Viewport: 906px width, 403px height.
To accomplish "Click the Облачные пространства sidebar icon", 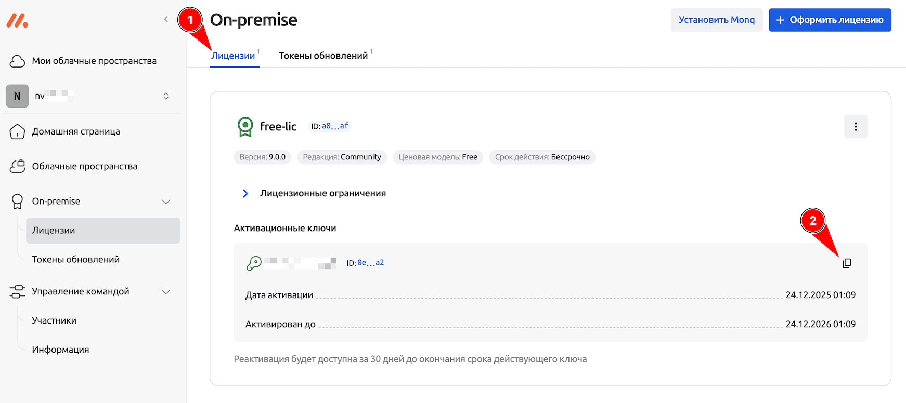I will [x=17, y=167].
